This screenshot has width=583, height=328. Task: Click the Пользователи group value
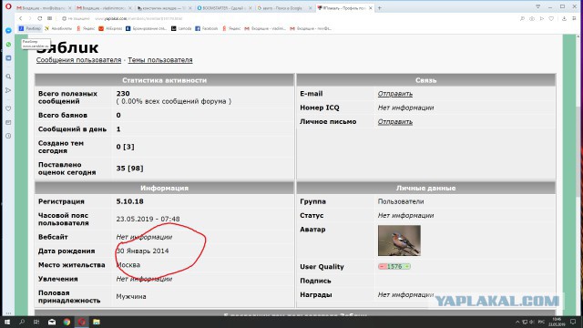click(x=401, y=201)
